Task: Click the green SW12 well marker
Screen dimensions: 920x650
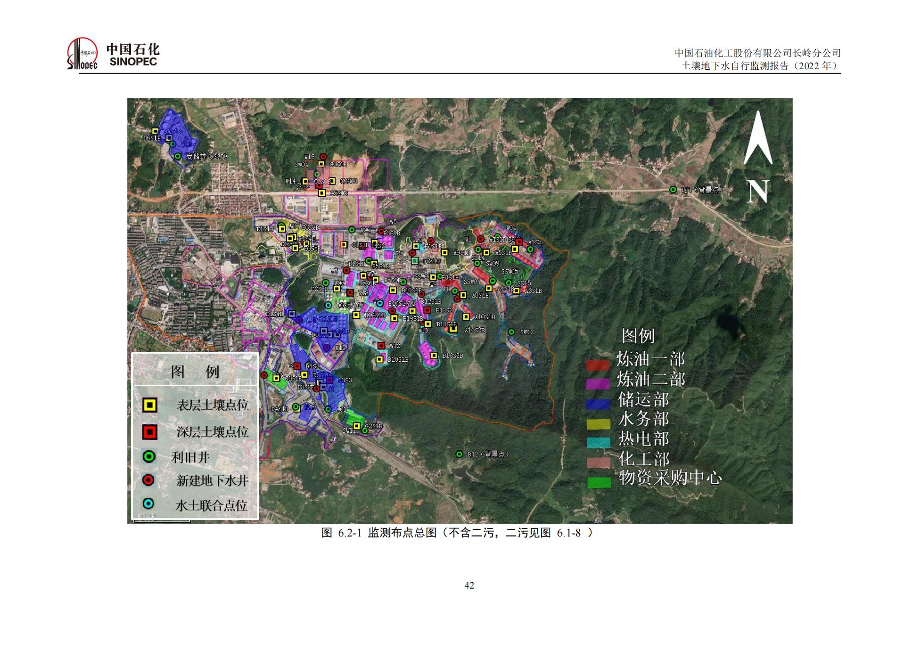Action: tap(511, 332)
